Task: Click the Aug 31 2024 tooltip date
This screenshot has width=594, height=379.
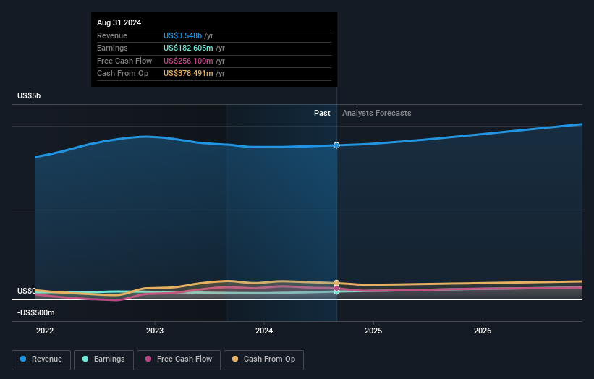Action: pos(119,22)
